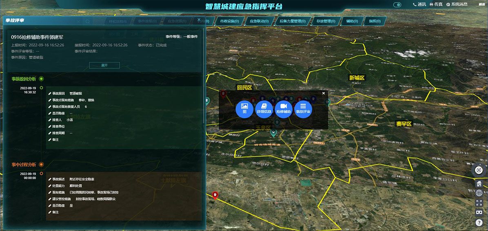
Task: Open the map help icon
Action: tap(479, 222)
